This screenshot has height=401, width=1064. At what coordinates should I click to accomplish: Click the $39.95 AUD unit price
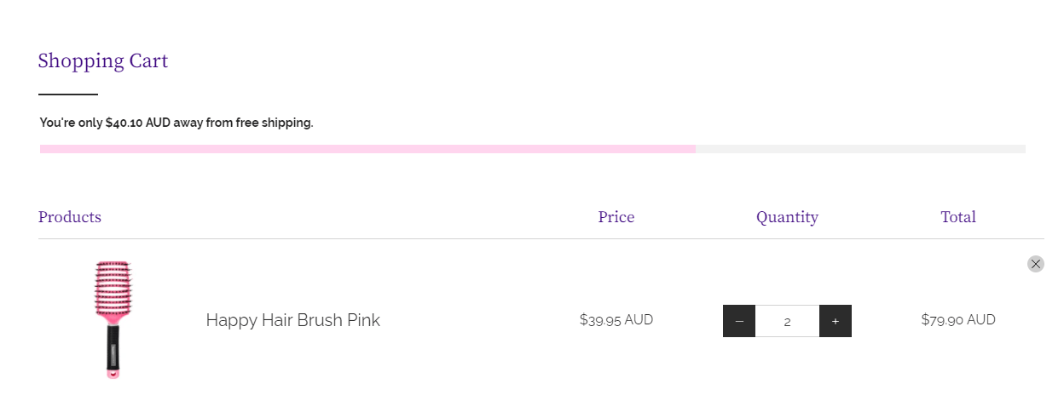point(616,320)
